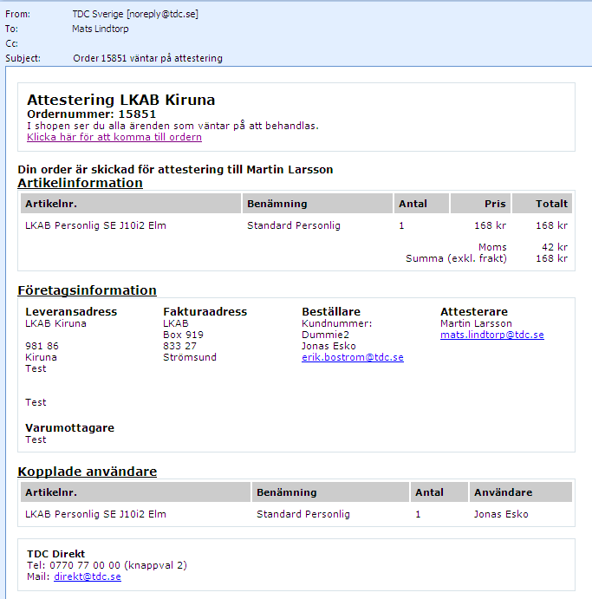
Task: Click the 'Varumottagare' heading
Action: point(69,428)
